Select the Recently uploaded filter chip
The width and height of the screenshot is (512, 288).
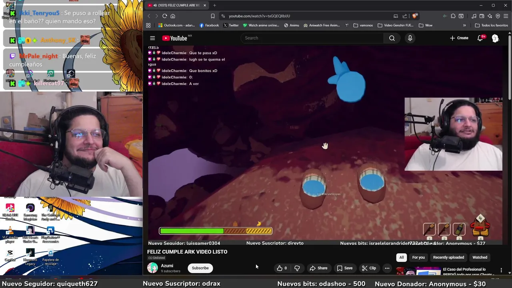pyautogui.click(x=448, y=257)
